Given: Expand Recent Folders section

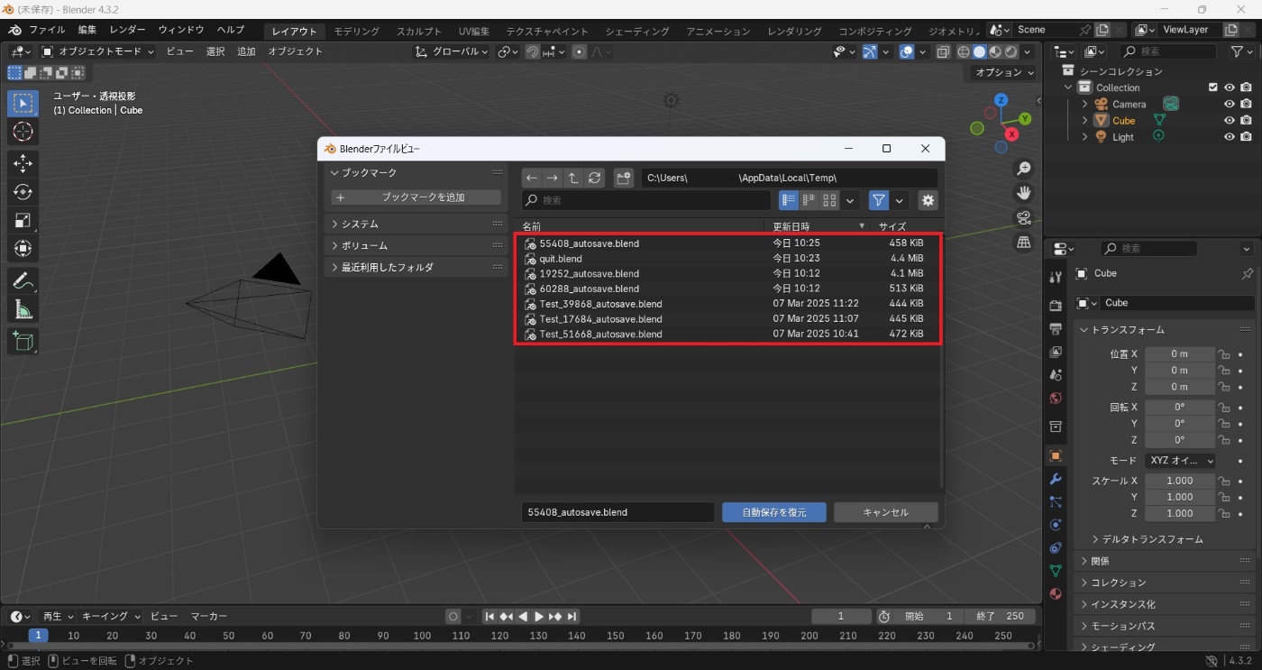Looking at the screenshot, I should tap(416, 267).
